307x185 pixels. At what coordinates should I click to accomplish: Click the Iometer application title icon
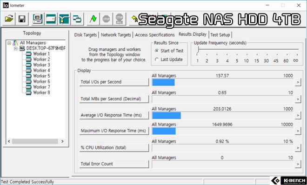[6, 5]
